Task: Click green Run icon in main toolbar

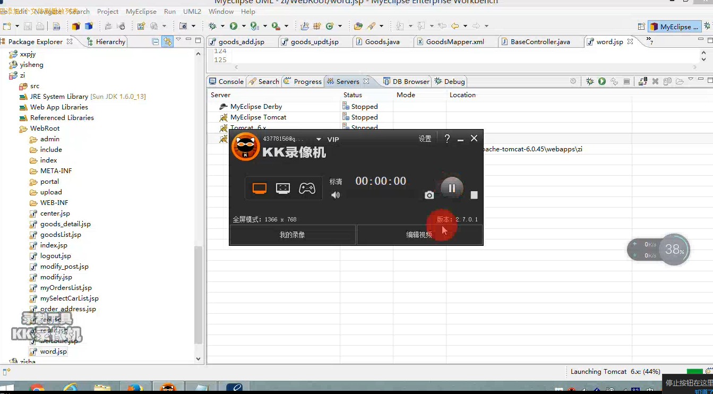Action: click(x=234, y=26)
